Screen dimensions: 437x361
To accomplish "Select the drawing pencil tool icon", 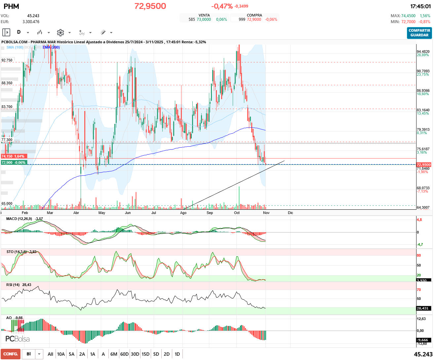I will click(x=103, y=32).
